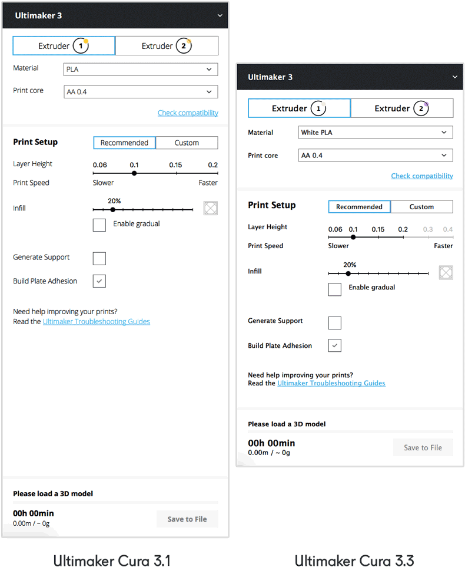This screenshot has height=567, width=465.
Task: Select the Recommended tab in Cura 3.3
Action: coord(360,207)
